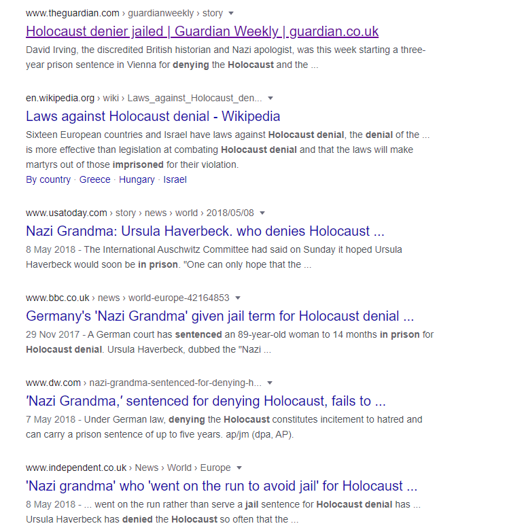Open DW 'Nazi Grandma, sentenced for denying' result
The image size is (509, 528).
pos(206,401)
